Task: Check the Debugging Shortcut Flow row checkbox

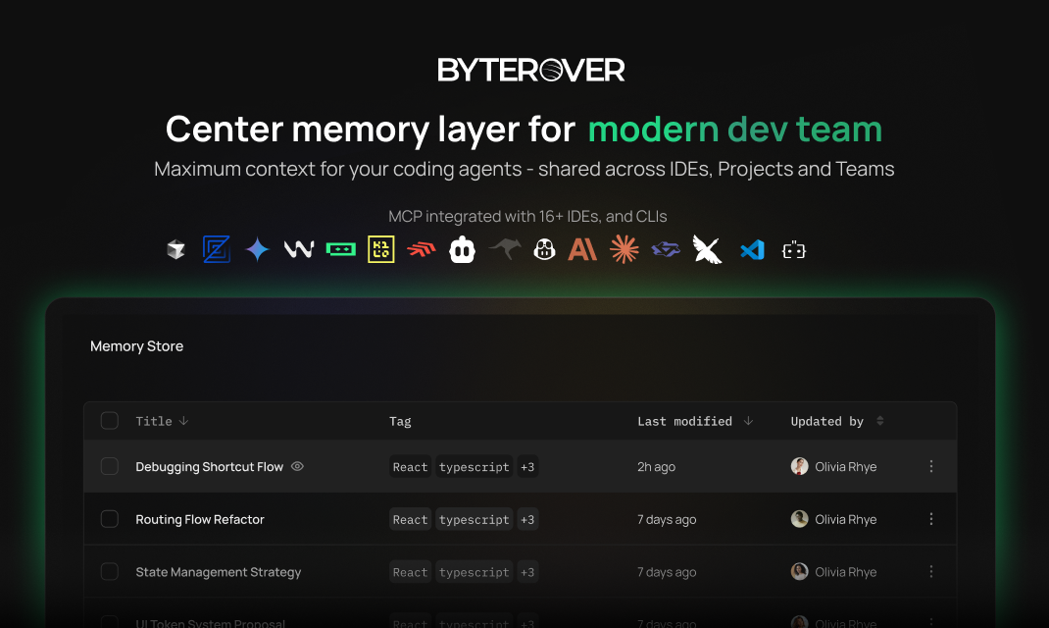Action: pyautogui.click(x=110, y=466)
